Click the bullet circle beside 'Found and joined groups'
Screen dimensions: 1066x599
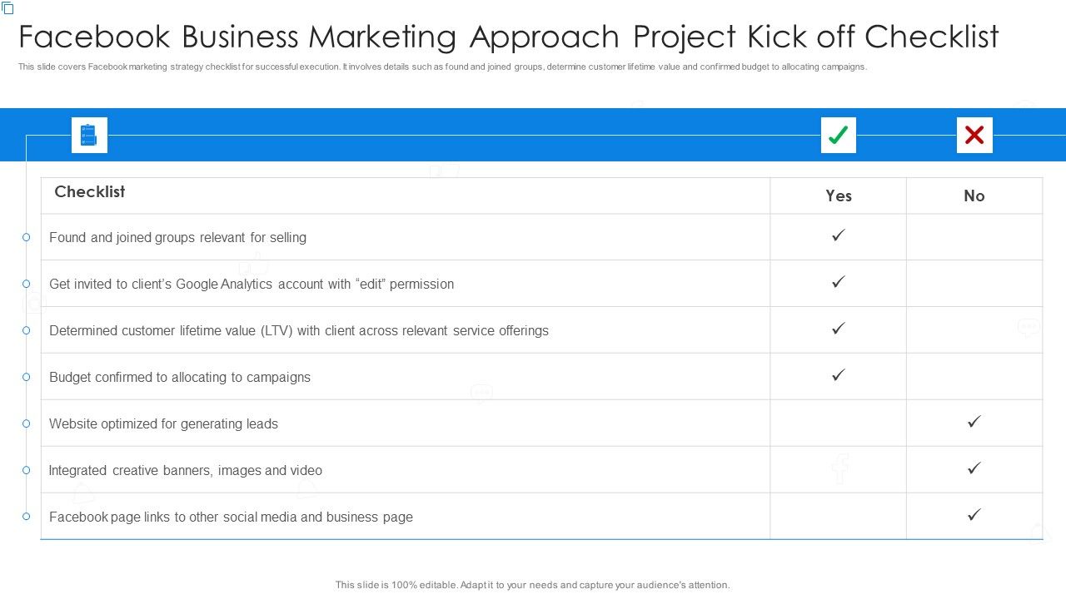(x=26, y=237)
